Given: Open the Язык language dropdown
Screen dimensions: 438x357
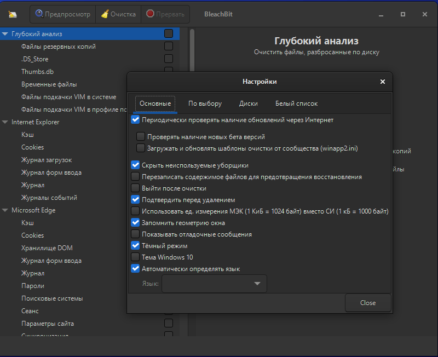Looking at the screenshot, I should pyautogui.click(x=214, y=284).
